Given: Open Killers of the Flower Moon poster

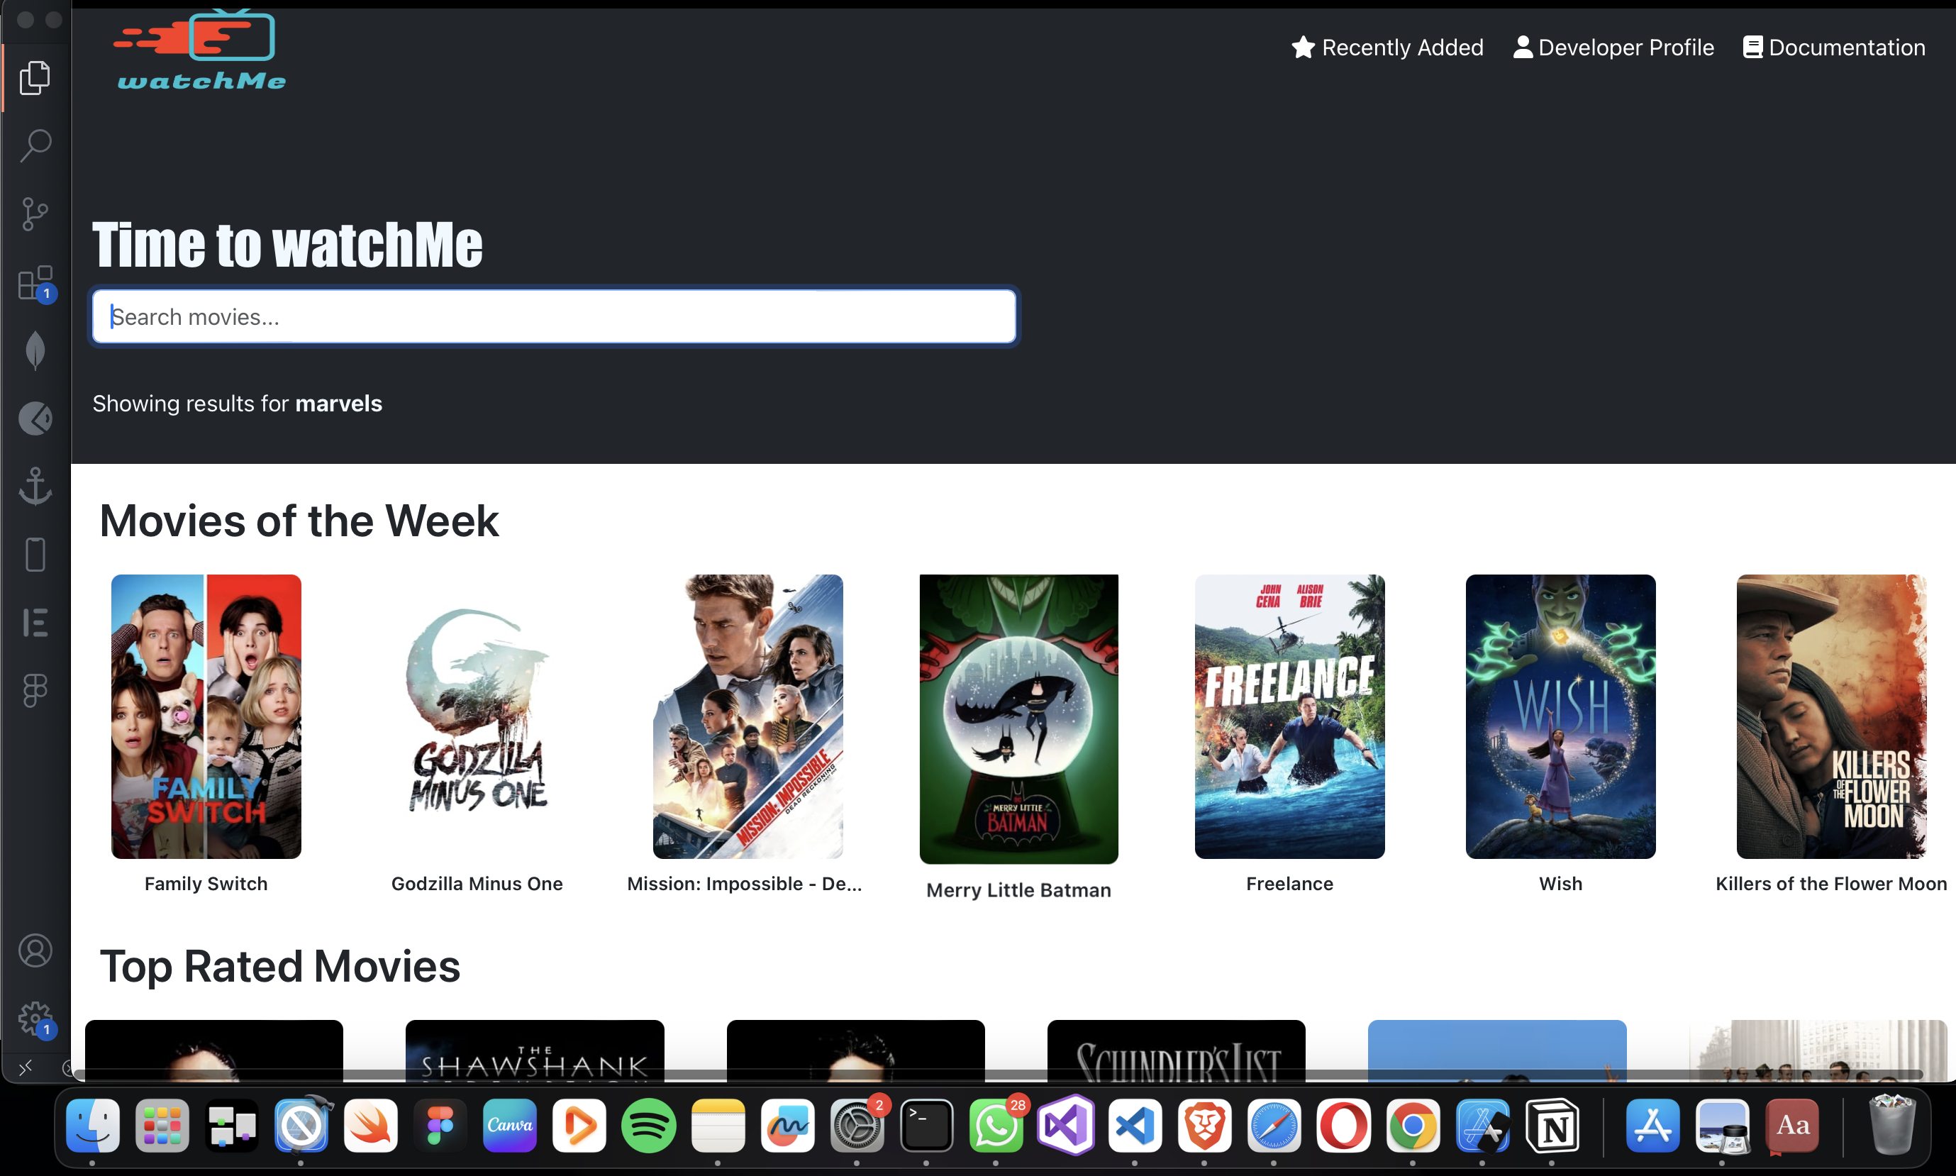Looking at the screenshot, I should [x=1832, y=716].
